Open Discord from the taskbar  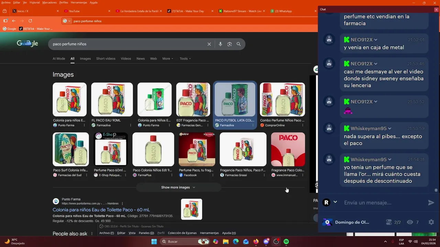pyautogui.click(x=266, y=242)
